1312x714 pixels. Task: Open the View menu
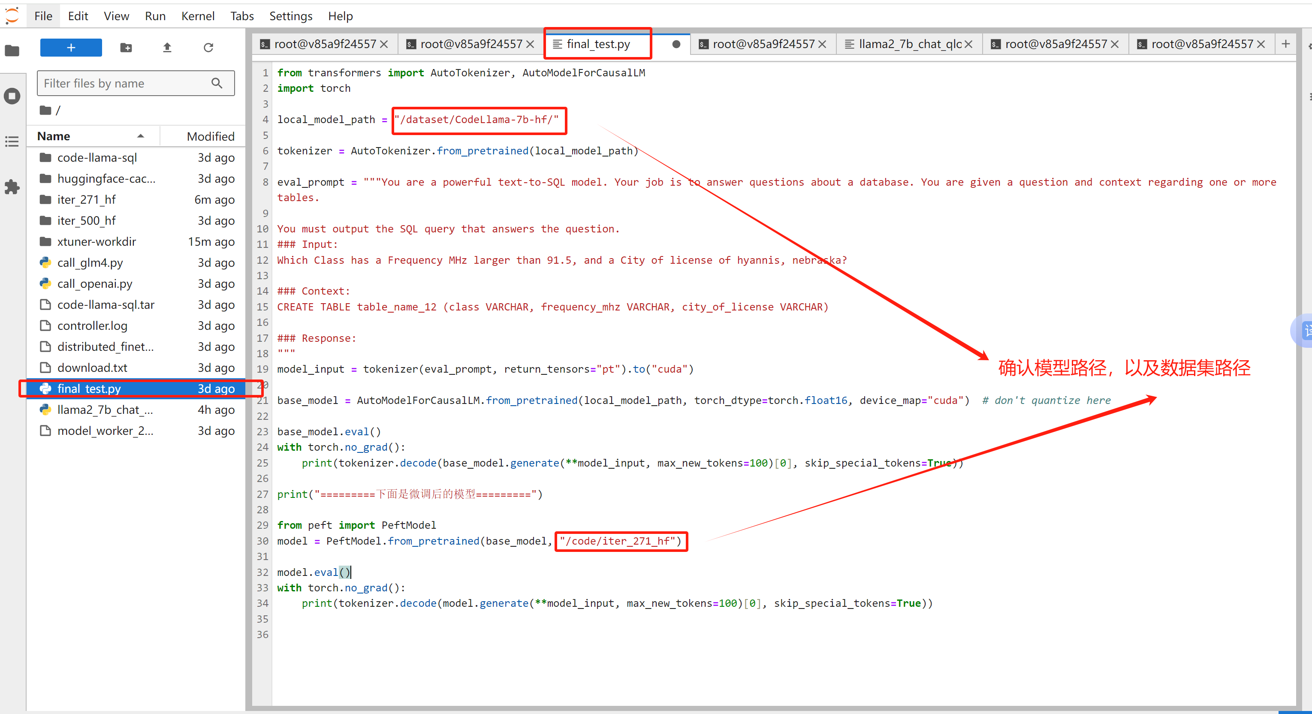click(116, 16)
